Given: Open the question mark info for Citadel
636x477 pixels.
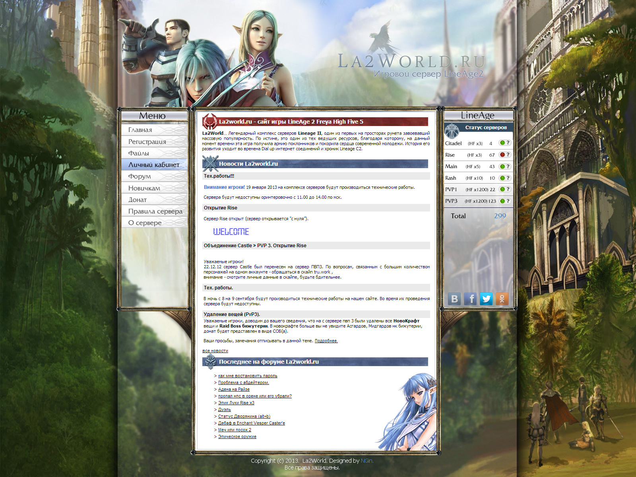Looking at the screenshot, I should click(x=508, y=143).
